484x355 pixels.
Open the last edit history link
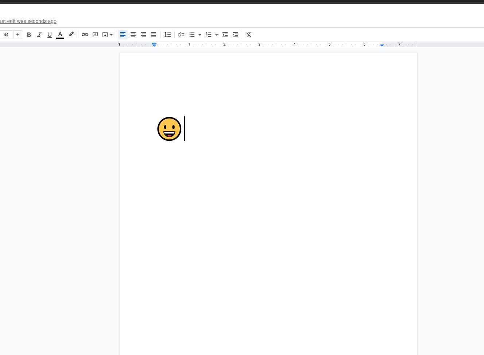coord(28,21)
